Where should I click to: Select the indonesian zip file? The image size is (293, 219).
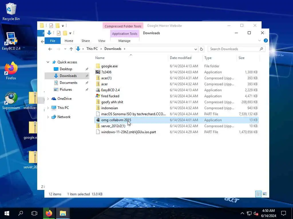coord(176,108)
